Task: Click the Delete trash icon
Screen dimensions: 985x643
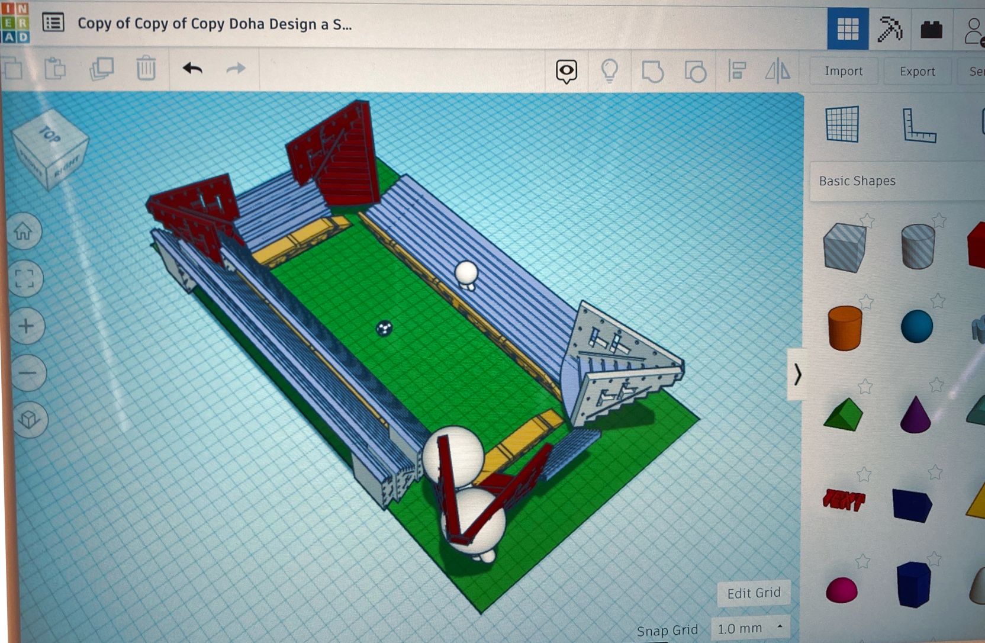Action: (146, 69)
